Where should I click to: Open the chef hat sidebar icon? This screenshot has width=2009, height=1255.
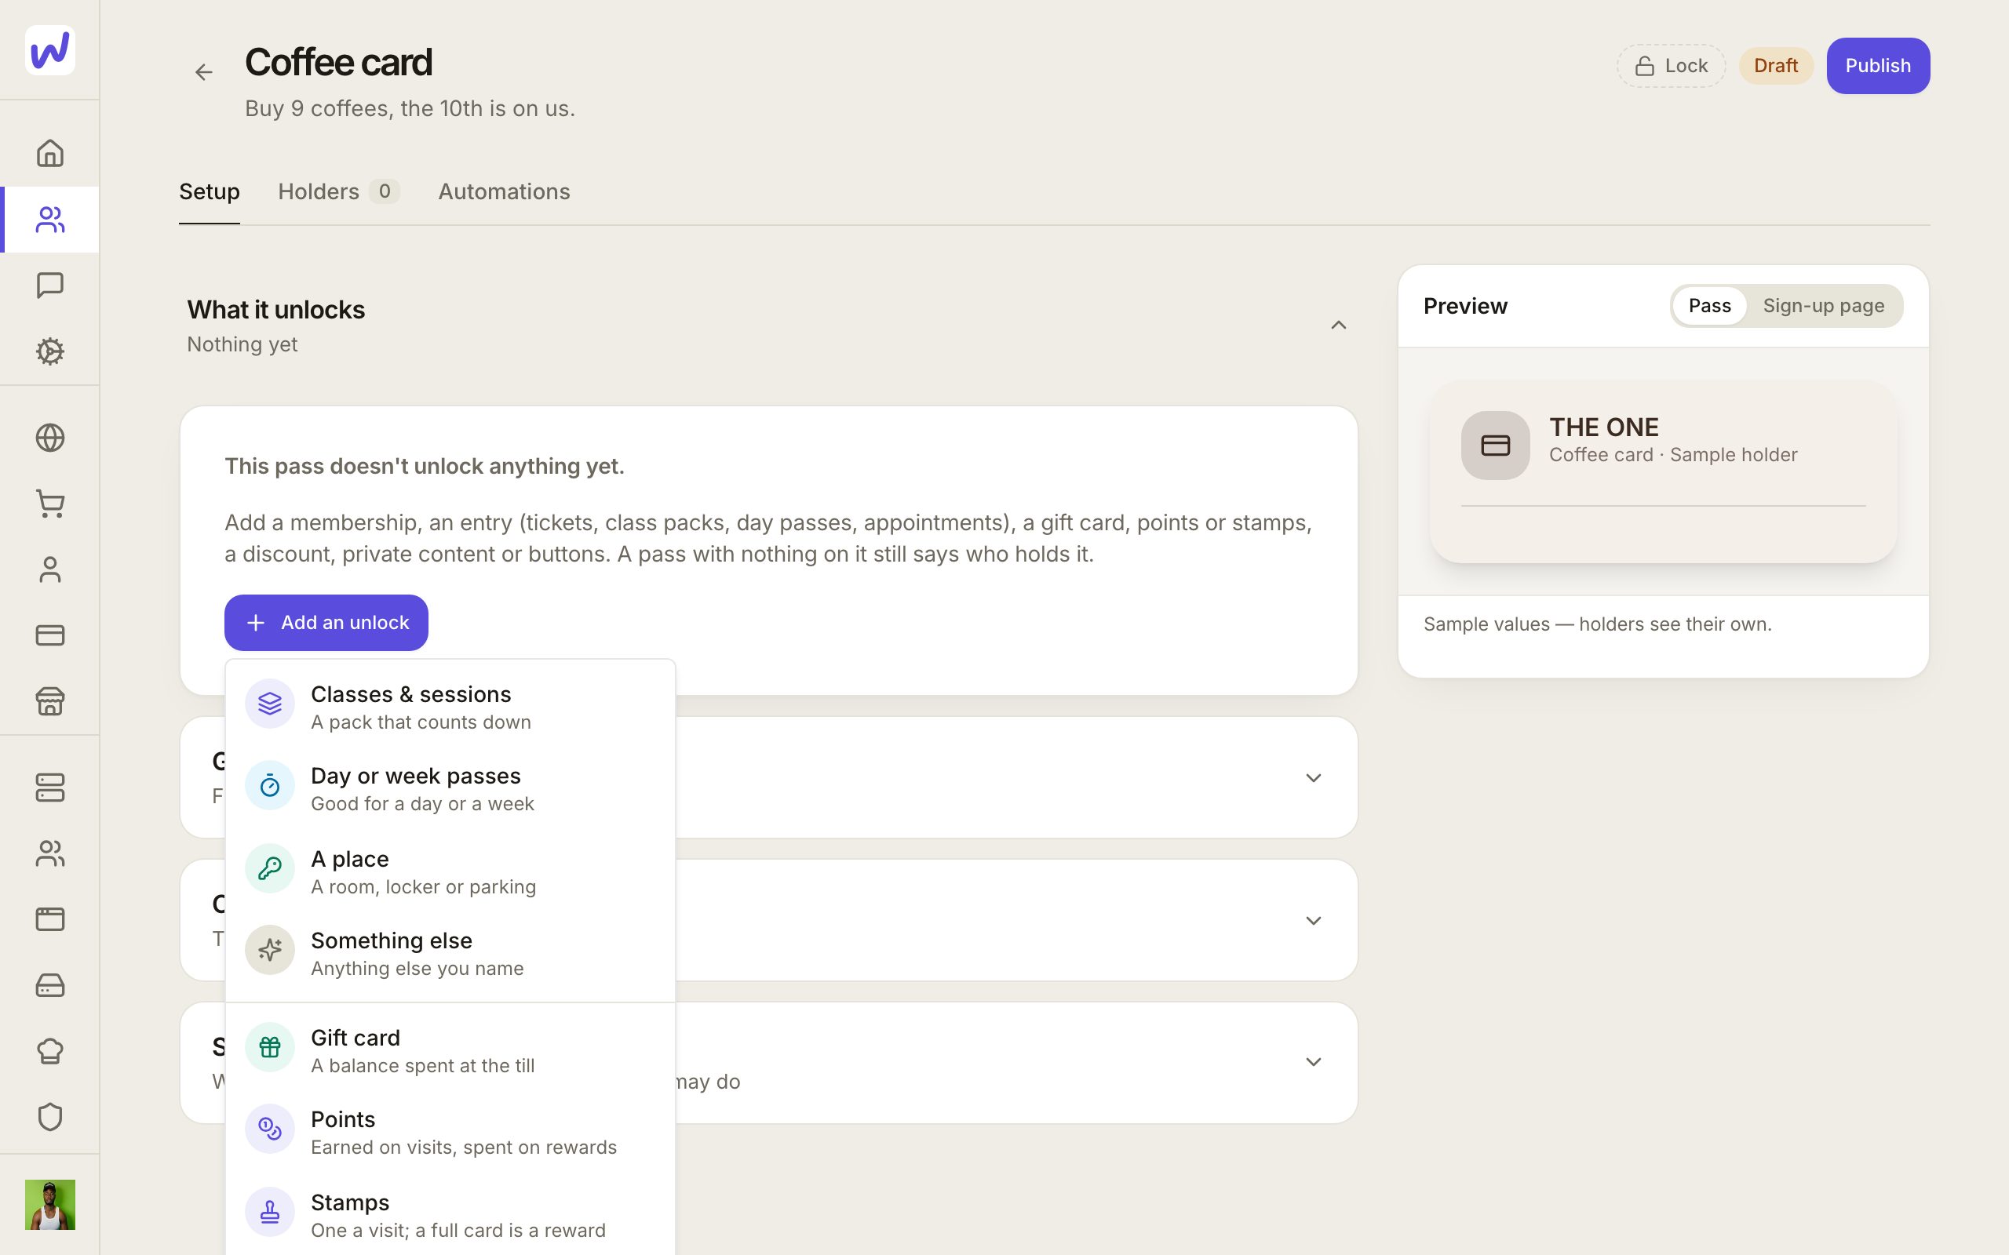pos(49,1051)
